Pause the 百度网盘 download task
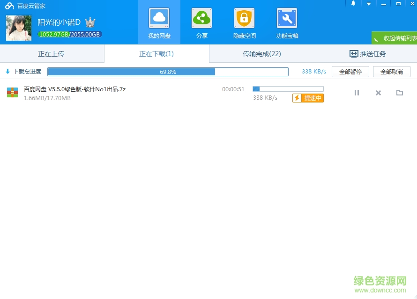 coord(357,93)
